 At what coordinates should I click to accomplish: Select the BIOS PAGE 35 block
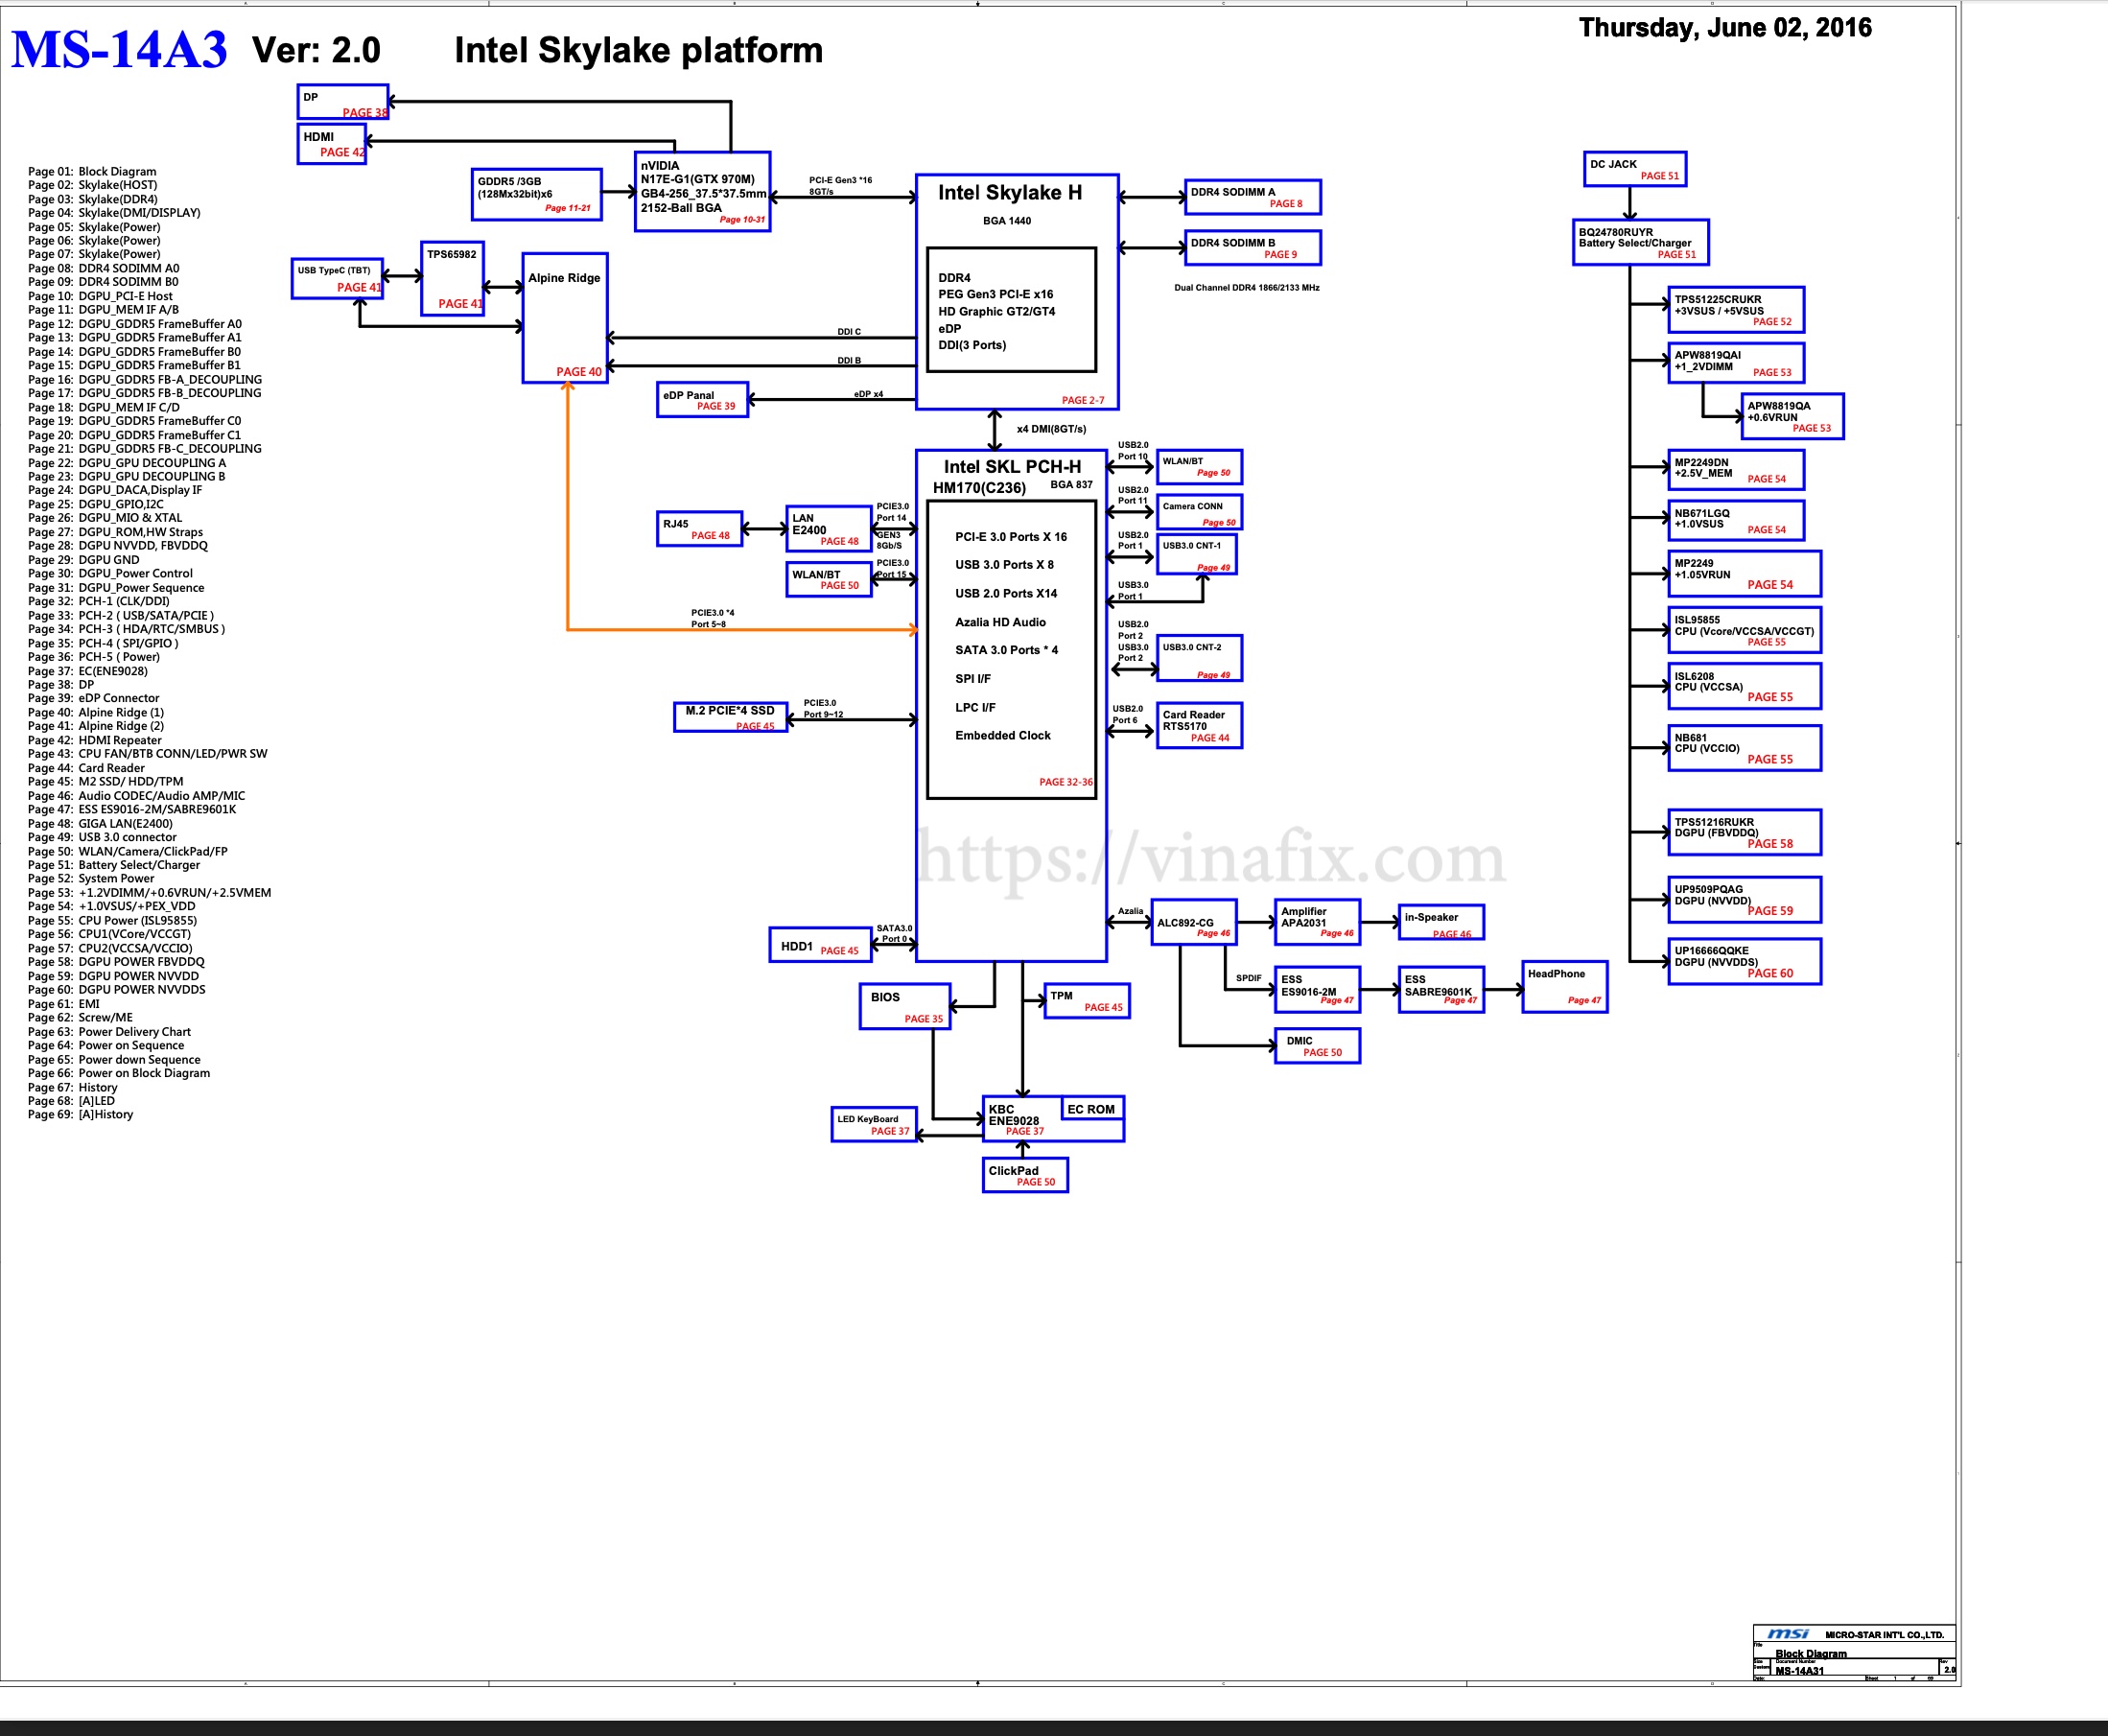pos(905,1007)
